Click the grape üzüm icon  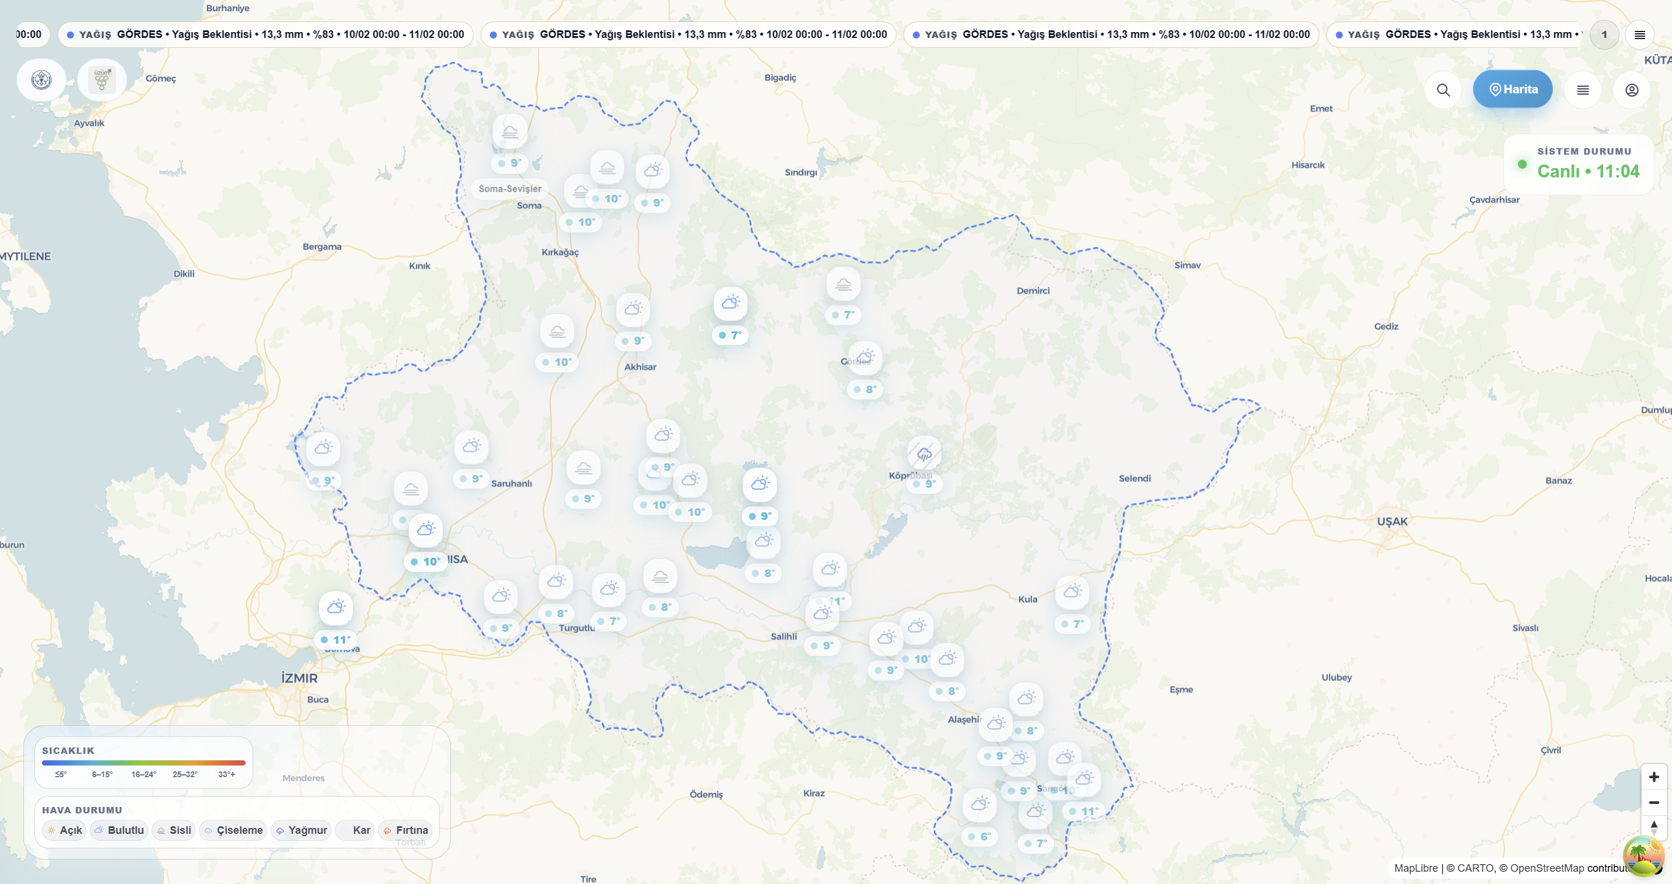[102, 80]
